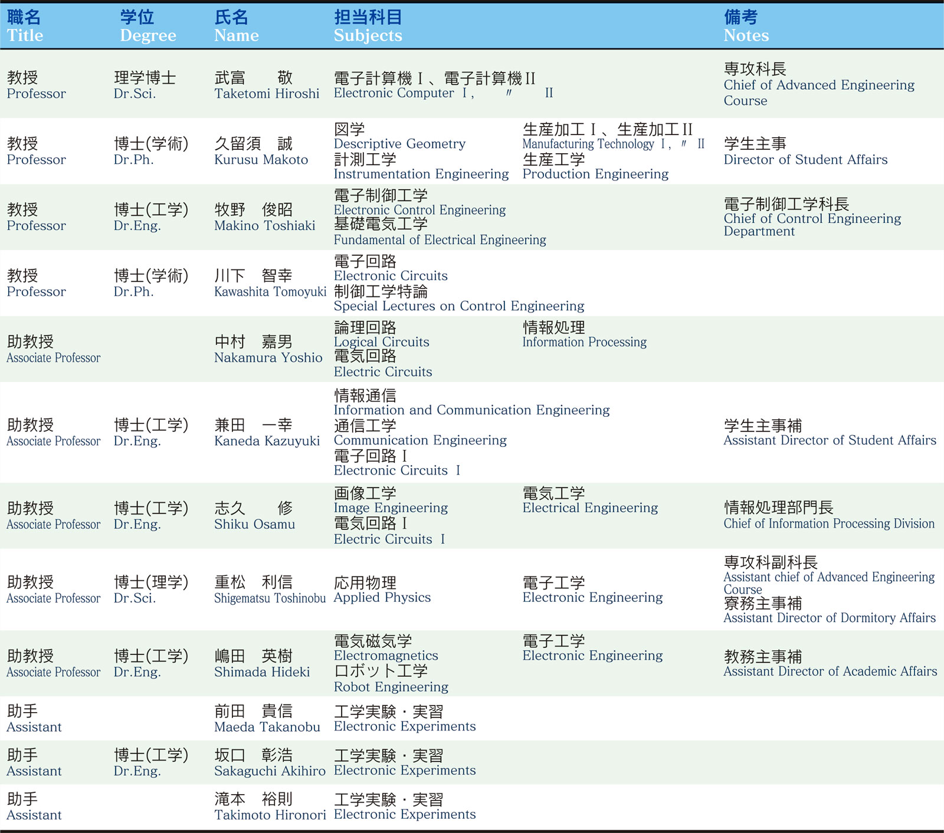
Task: Click Fundamental of Electrical Engineering subject
Action: 440,240
